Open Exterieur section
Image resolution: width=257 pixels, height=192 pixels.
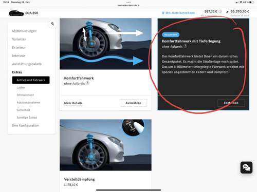coord(19,47)
